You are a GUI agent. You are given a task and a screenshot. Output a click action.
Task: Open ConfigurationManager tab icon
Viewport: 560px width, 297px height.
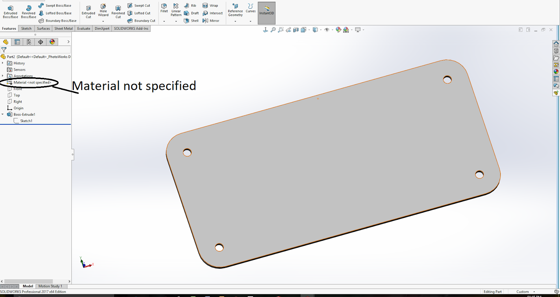coord(29,42)
